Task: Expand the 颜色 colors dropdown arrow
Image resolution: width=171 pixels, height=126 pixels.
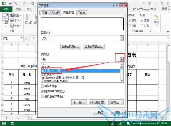Action: coord(21,15)
